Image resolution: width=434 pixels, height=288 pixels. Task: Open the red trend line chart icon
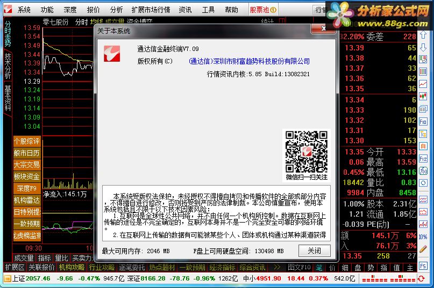[x=423, y=84]
